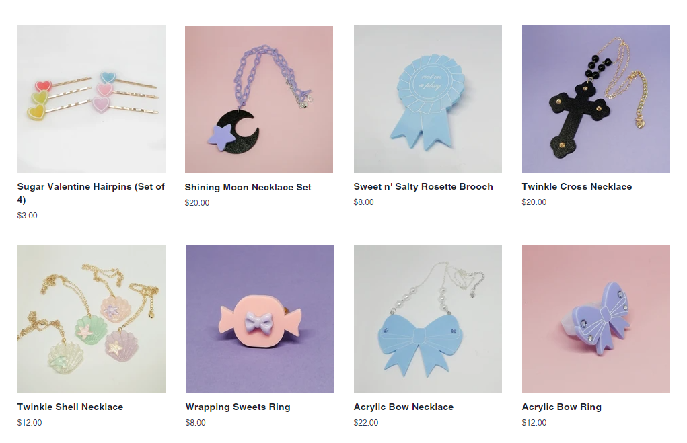Image resolution: width=687 pixels, height=443 pixels.
Task: Open the Acrylic Bow Necklace title link
Action: tap(404, 407)
